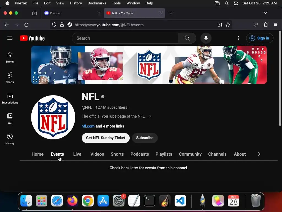Click the YouTube logo
Viewport: 282px width, 212px height.
coord(32,38)
